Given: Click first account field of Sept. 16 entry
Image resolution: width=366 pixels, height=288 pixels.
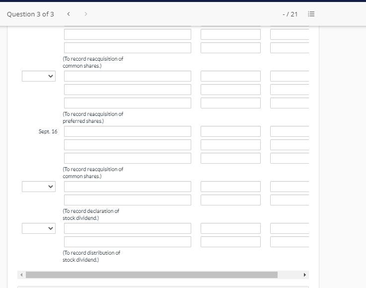Looking at the screenshot, I should click(x=128, y=131).
